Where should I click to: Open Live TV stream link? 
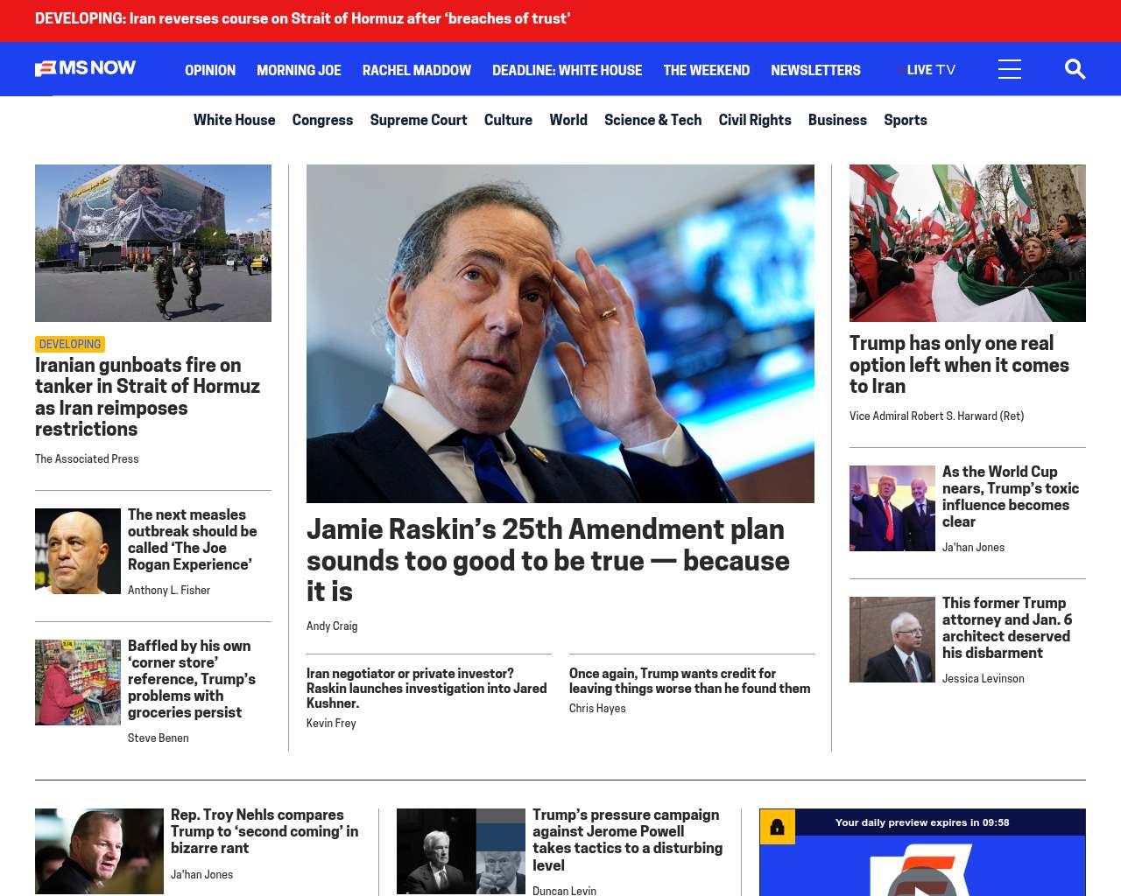(x=929, y=70)
